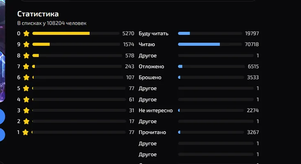Click the Статистика section heading
301x164 pixels.
coord(38,14)
